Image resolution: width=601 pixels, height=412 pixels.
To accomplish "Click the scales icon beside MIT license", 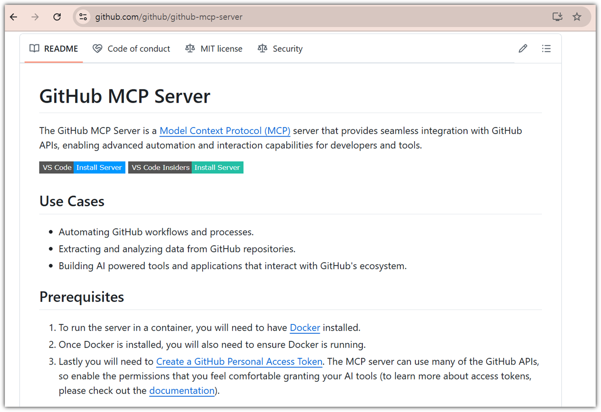I will (190, 49).
